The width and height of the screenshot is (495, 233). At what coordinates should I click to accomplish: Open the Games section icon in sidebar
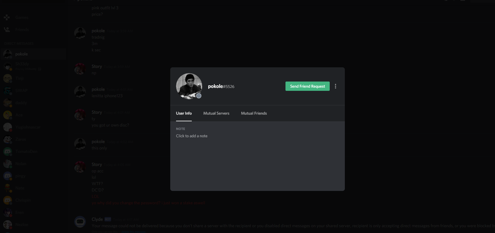coord(7,17)
